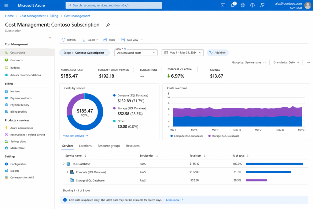Switch to the Resource groups tab
313x209 pixels.
[109, 146]
